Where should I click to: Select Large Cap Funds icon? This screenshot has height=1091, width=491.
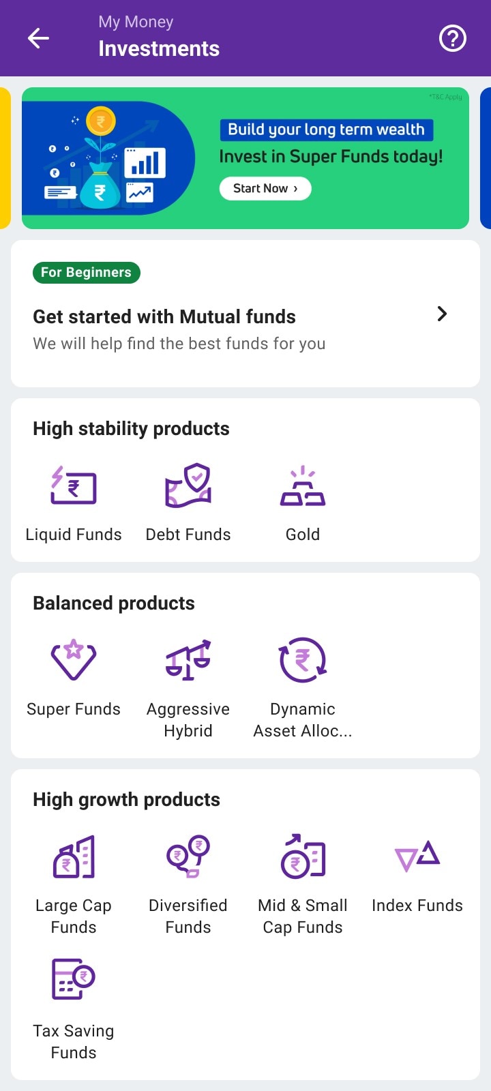[x=74, y=856]
